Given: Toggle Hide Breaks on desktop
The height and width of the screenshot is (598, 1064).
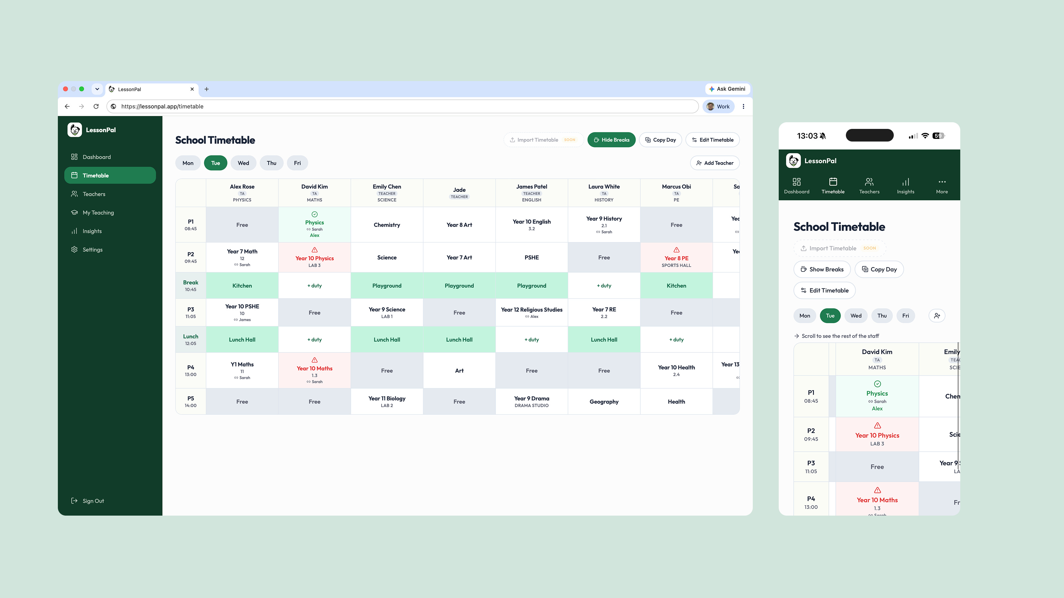Looking at the screenshot, I should pyautogui.click(x=611, y=140).
